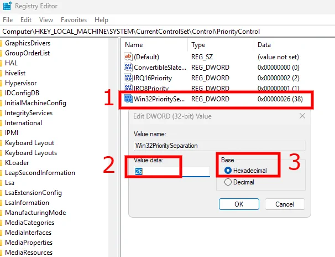The height and width of the screenshot is (257, 335).
Task: Select the GroupOrderList key
Action: (x=27, y=53)
